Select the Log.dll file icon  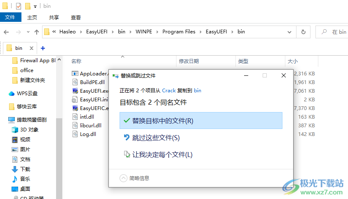pos(75,134)
